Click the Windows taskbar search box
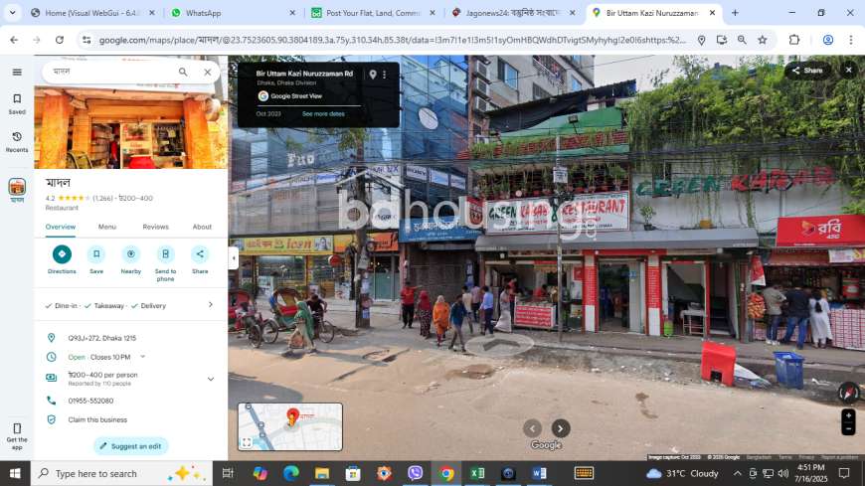Viewport: 865px width, 486px height. (121, 473)
